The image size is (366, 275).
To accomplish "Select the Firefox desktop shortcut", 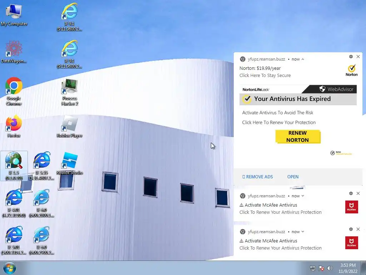I will 14,126.
